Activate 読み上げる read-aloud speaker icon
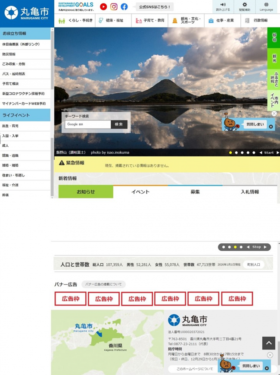 (x=223, y=7)
